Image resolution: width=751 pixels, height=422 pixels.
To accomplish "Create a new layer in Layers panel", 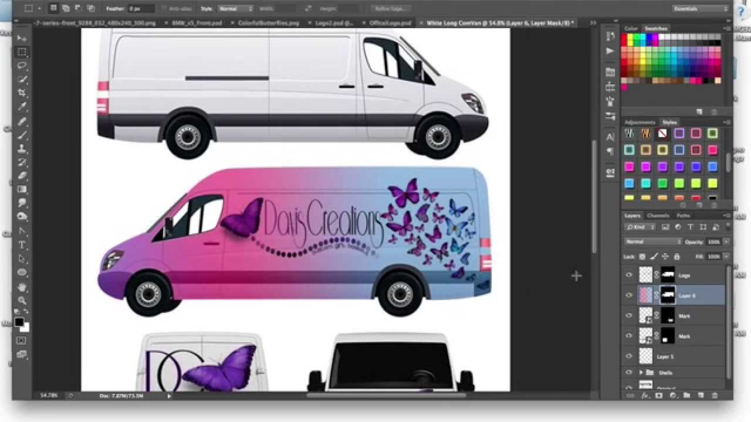I will (701, 396).
